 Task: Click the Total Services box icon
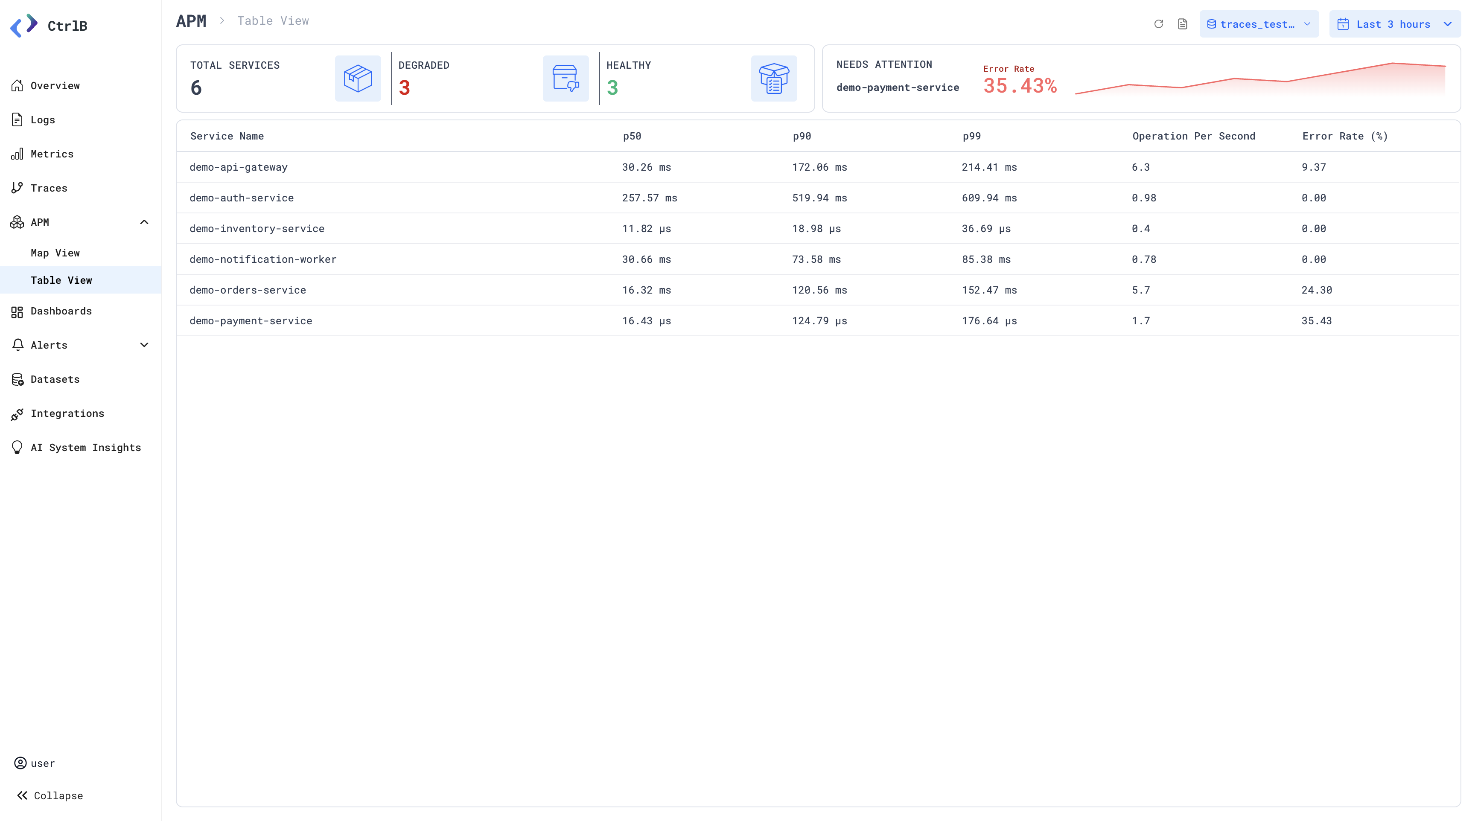[x=358, y=79]
